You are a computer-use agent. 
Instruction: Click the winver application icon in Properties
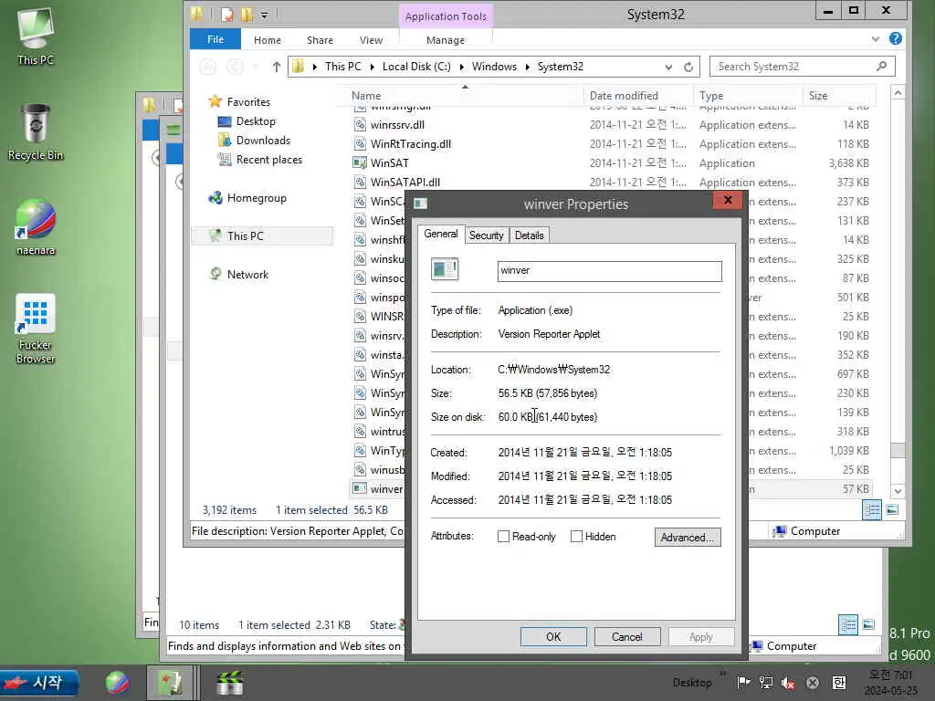point(445,270)
